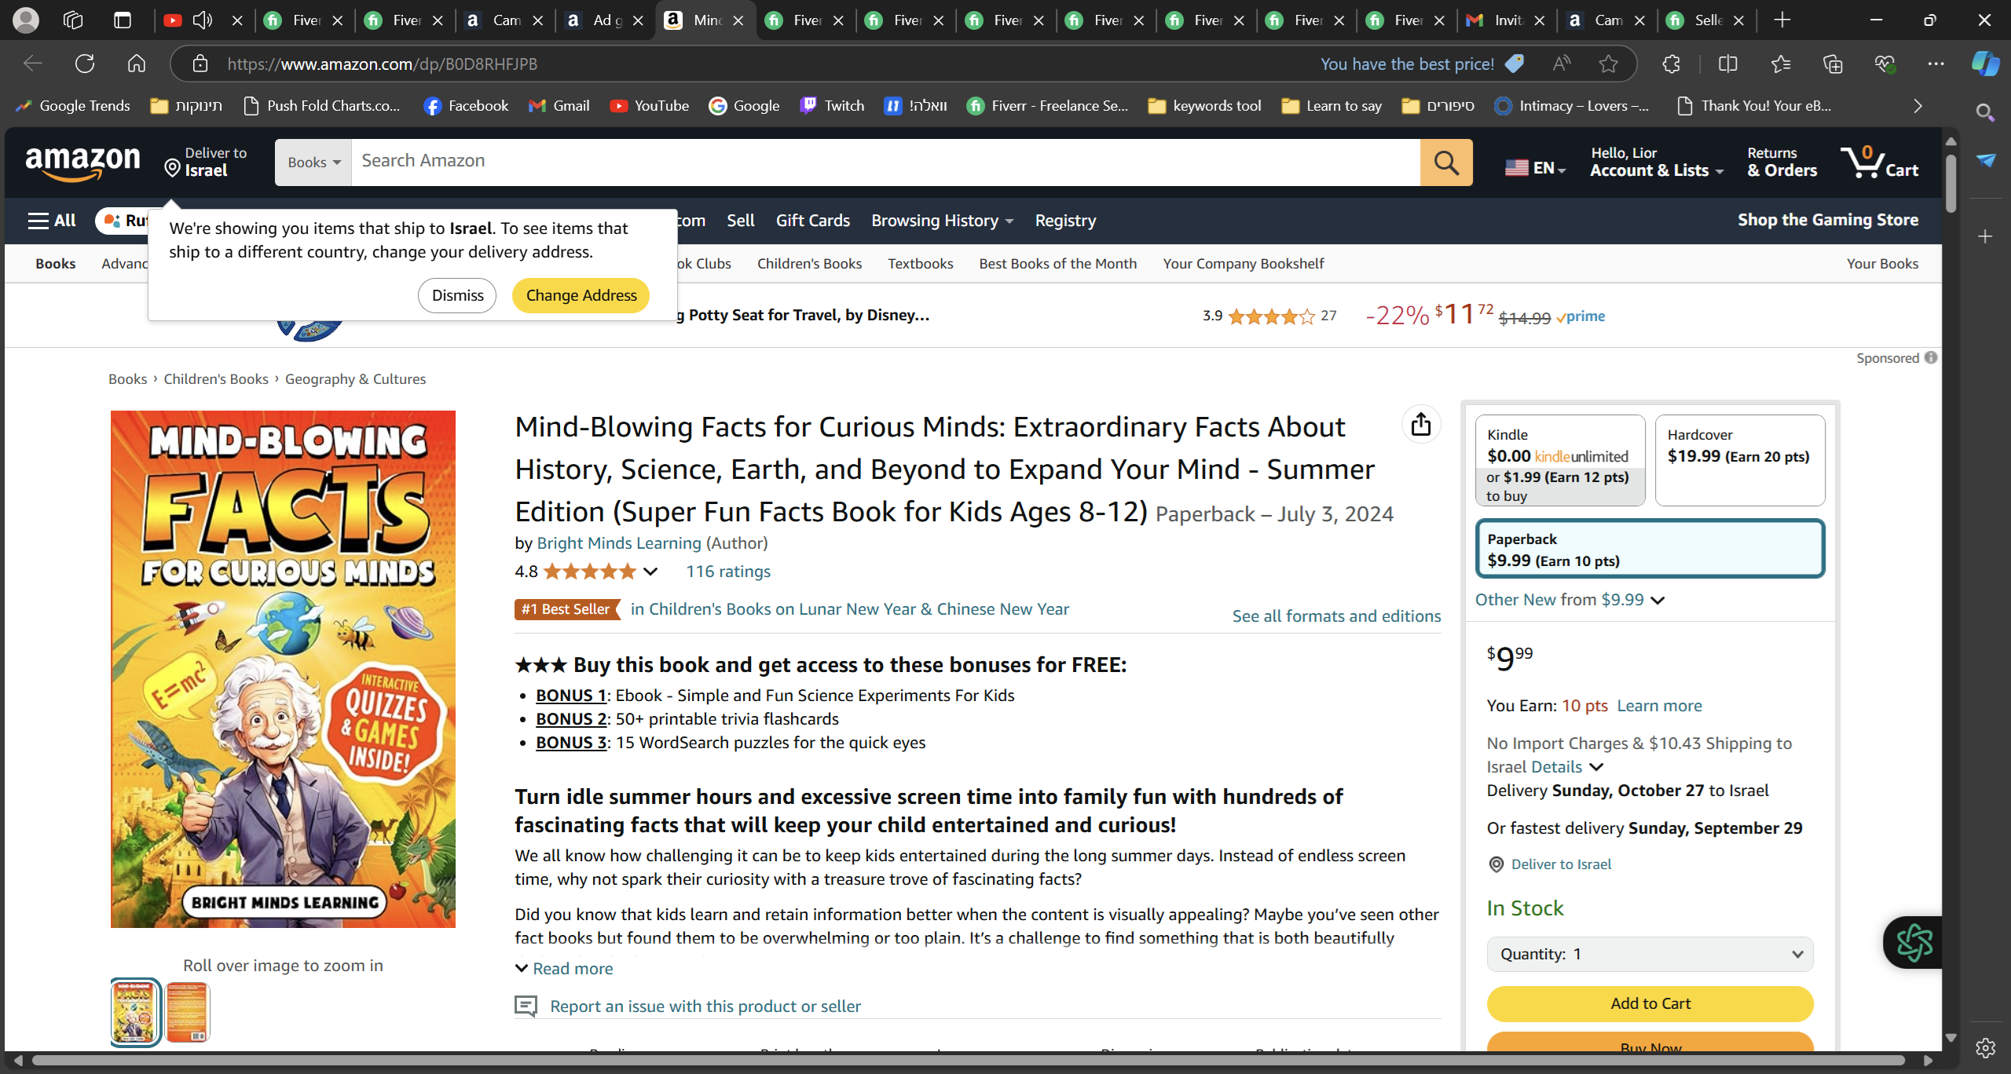Image resolution: width=2011 pixels, height=1074 pixels.
Task: Open a new browser tab
Action: [x=1782, y=20]
